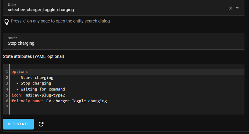
Task: Click the lightbulb tip icon
Action: [7, 22]
